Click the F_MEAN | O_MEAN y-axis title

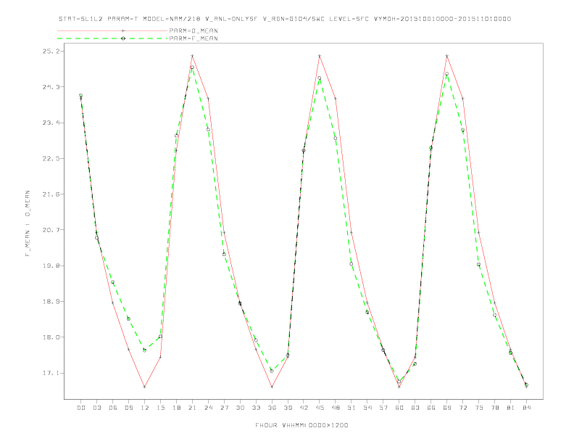pyautogui.click(x=28, y=223)
